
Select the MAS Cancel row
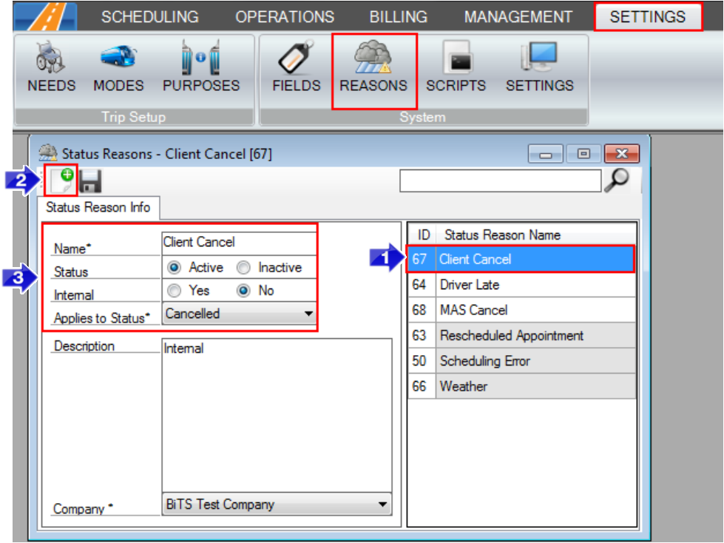point(522,310)
